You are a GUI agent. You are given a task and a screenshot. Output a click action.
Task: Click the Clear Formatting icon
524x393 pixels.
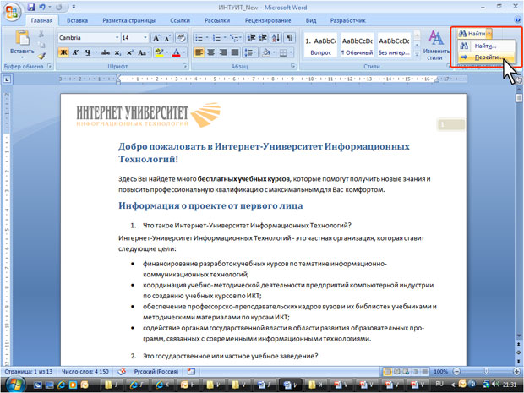182,38
